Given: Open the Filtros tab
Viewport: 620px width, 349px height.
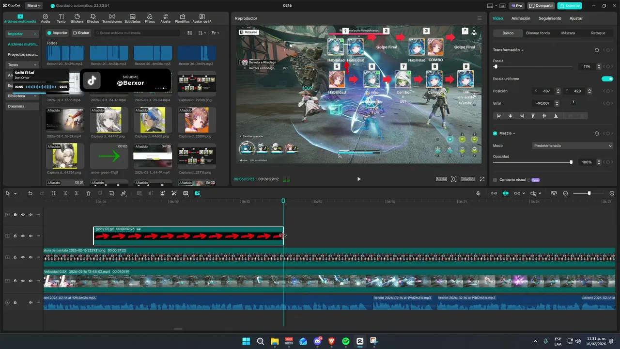Looking at the screenshot, I should tap(150, 18).
